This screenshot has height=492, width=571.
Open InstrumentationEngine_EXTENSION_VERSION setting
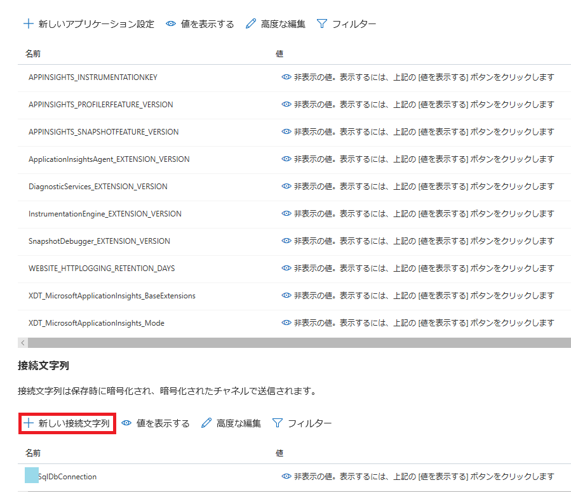point(105,213)
